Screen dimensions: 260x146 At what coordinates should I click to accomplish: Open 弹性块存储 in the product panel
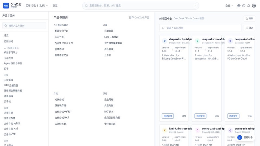60,105
